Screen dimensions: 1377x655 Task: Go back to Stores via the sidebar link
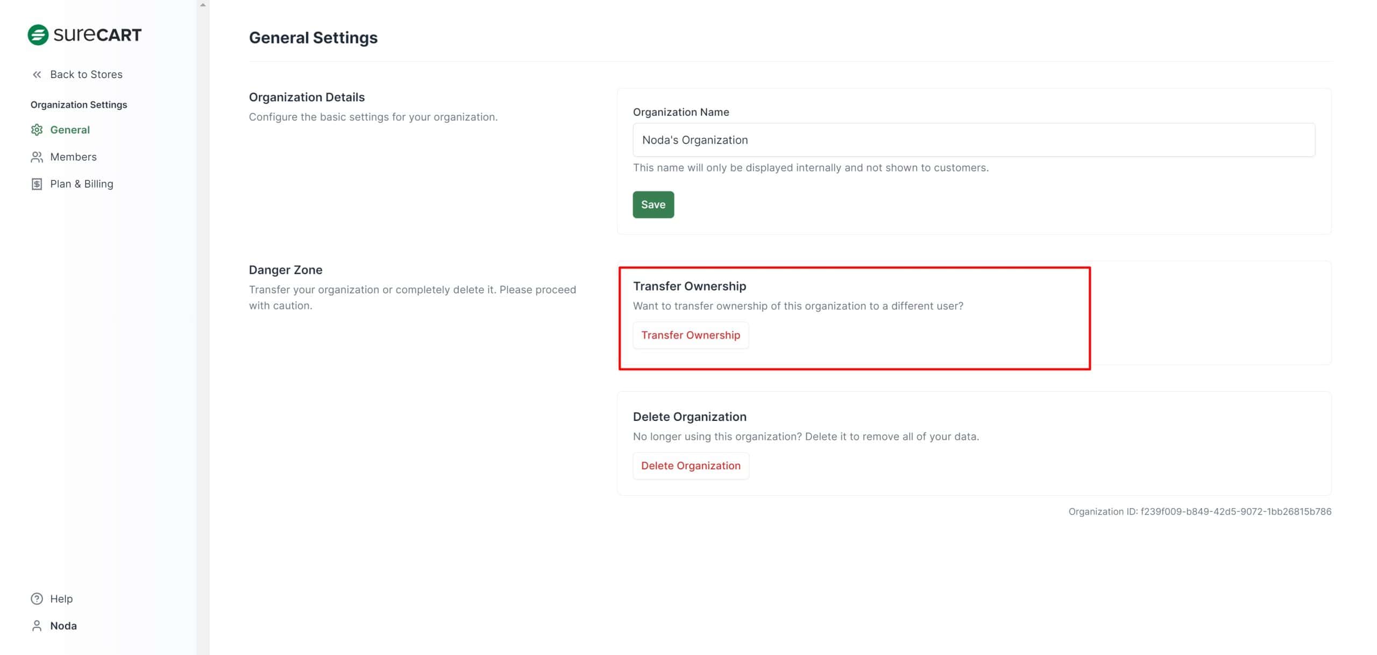(86, 75)
